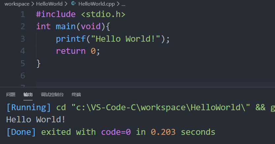The height and width of the screenshot is (144, 275).
Task: Open the 调试控制台 panel tab
Action: click(52, 94)
